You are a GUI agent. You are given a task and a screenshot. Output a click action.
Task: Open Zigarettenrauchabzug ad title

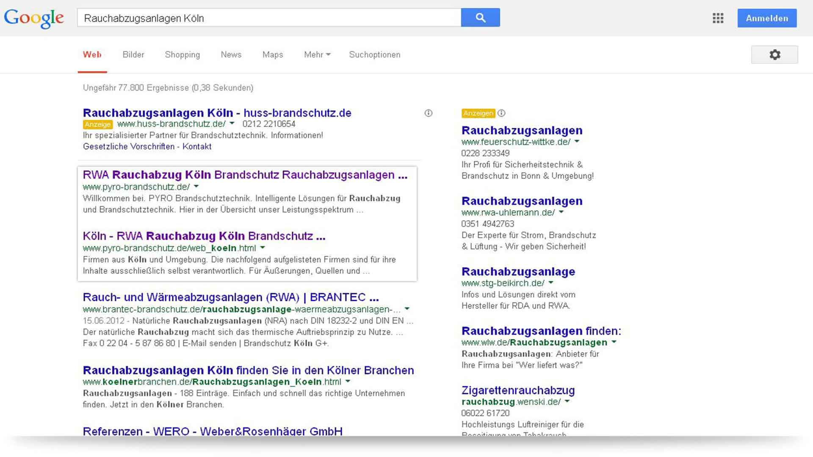point(518,390)
